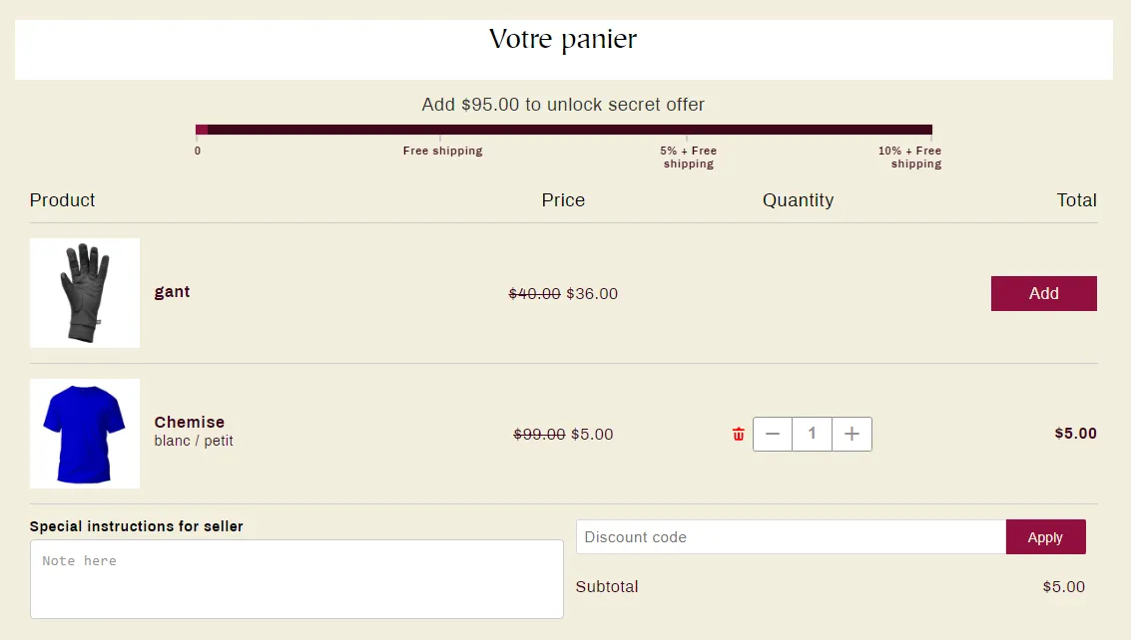Click the progress bar start at 0
Image resolution: width=1131 pixels, height=640 pixels.
tap(198, 151)
